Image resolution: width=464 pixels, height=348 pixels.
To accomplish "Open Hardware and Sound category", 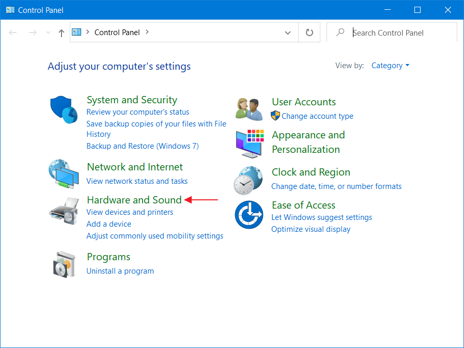I will [134, 200].
